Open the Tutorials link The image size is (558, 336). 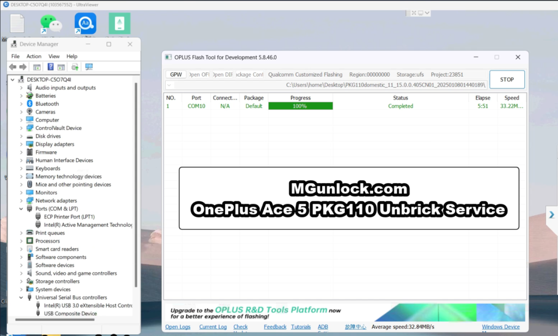pos(301,327)
